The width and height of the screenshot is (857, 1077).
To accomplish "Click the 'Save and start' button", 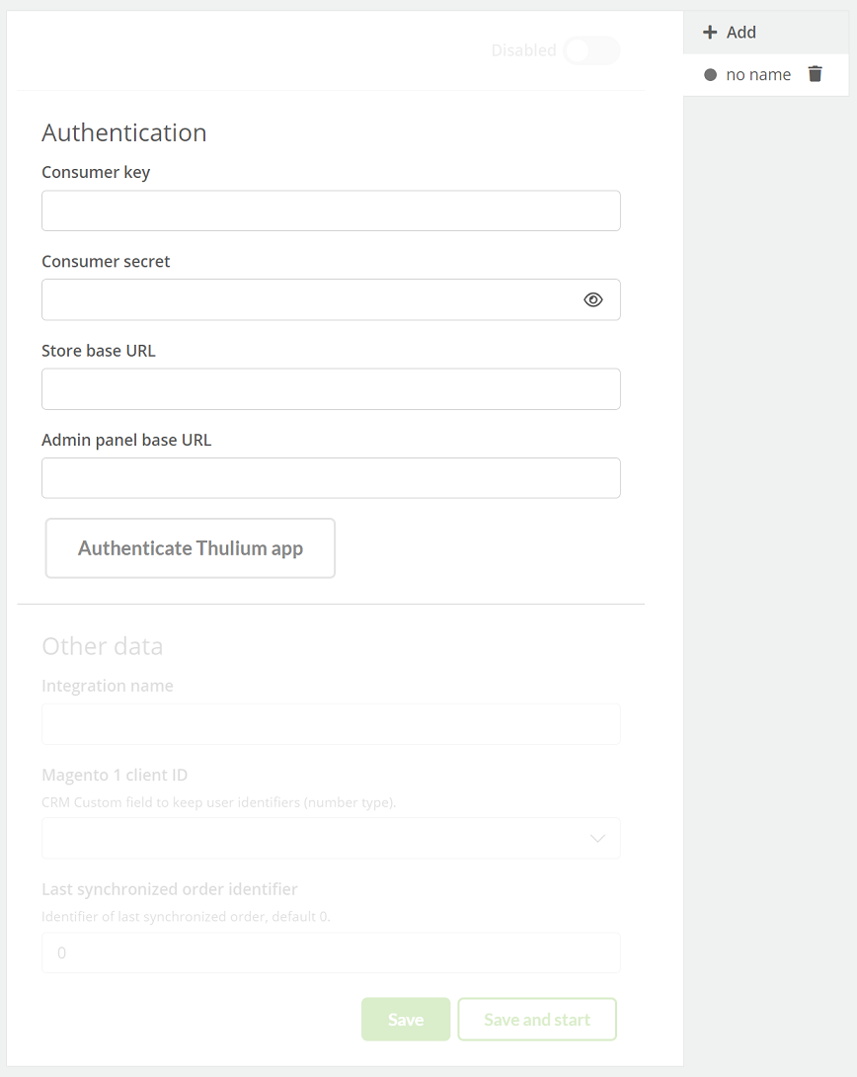I will pos(537,1020).
